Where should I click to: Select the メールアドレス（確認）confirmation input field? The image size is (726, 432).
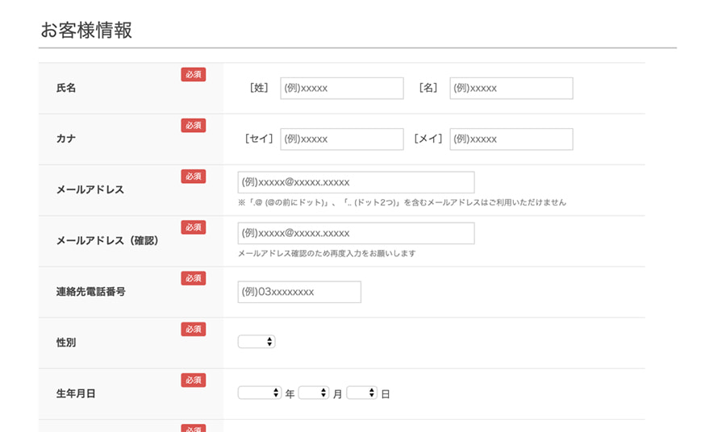[356, 234]
